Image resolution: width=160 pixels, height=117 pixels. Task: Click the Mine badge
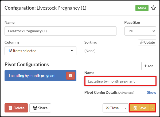tap(142, 8)
